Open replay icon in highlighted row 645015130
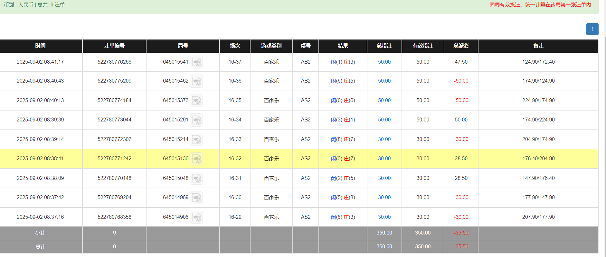The width and height of the screenshot is (606, 257). coord(196,159)
